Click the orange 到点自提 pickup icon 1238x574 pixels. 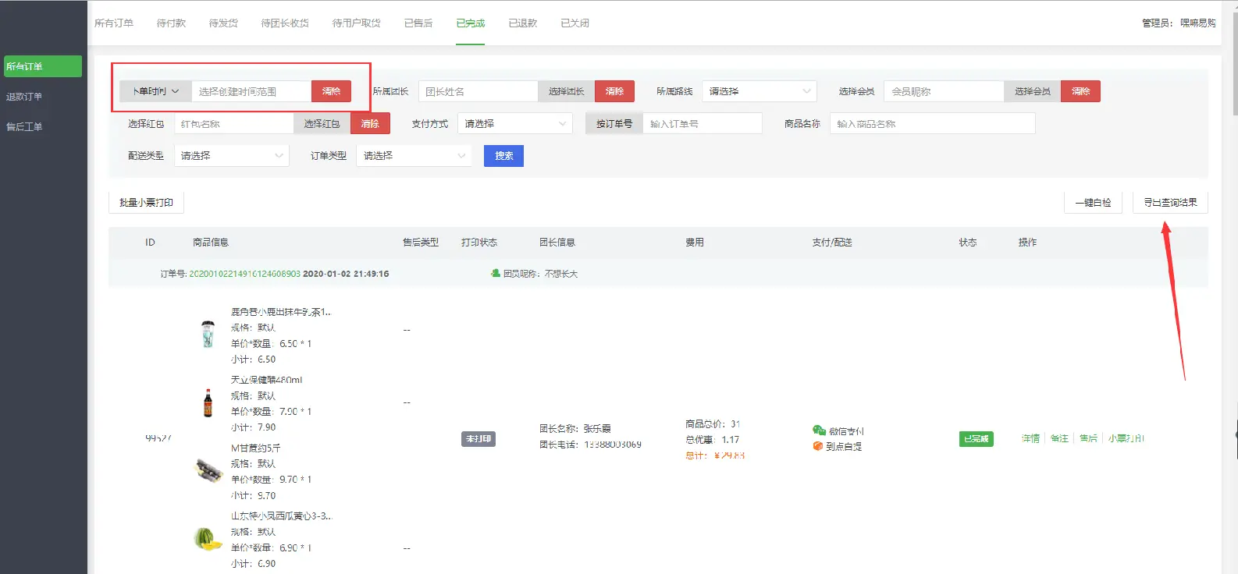click(x=818, y=446)
